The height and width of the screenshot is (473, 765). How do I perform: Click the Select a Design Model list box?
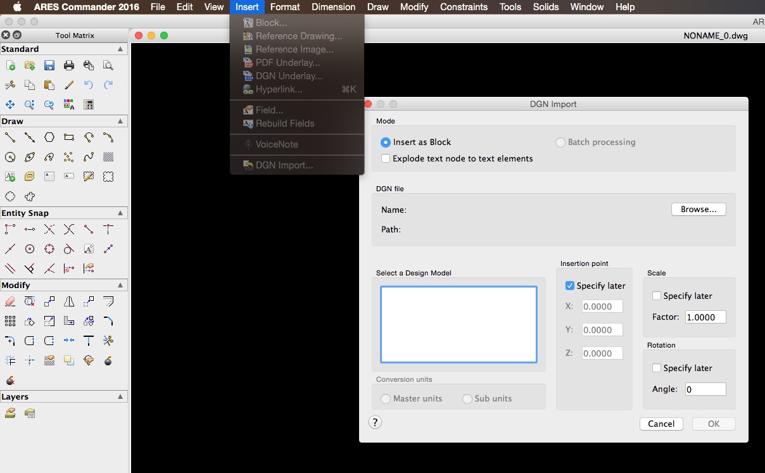458,324
